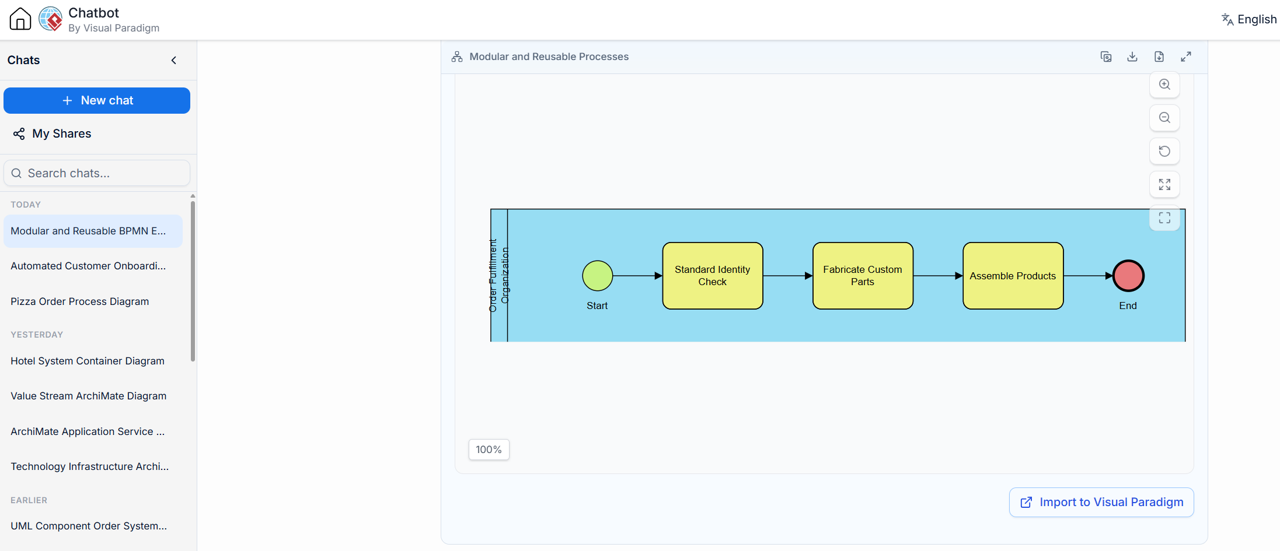Select the End event circle
The image size is (1280, 551).
pyautogui.click(x=1128, y=276)
